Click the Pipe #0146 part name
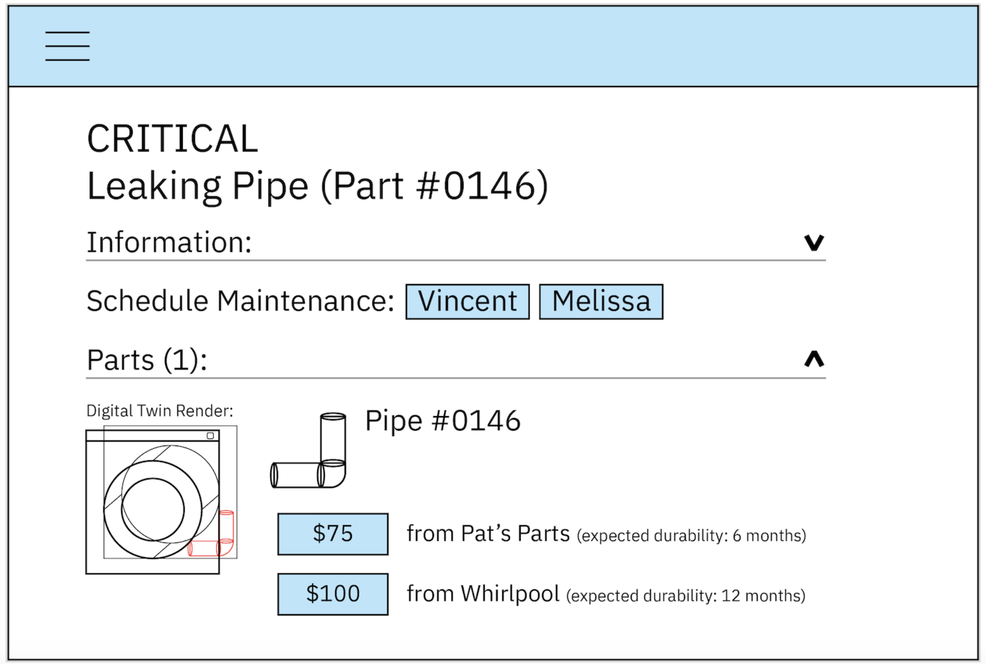The image size is (986, 664). (x=442, y=421)
